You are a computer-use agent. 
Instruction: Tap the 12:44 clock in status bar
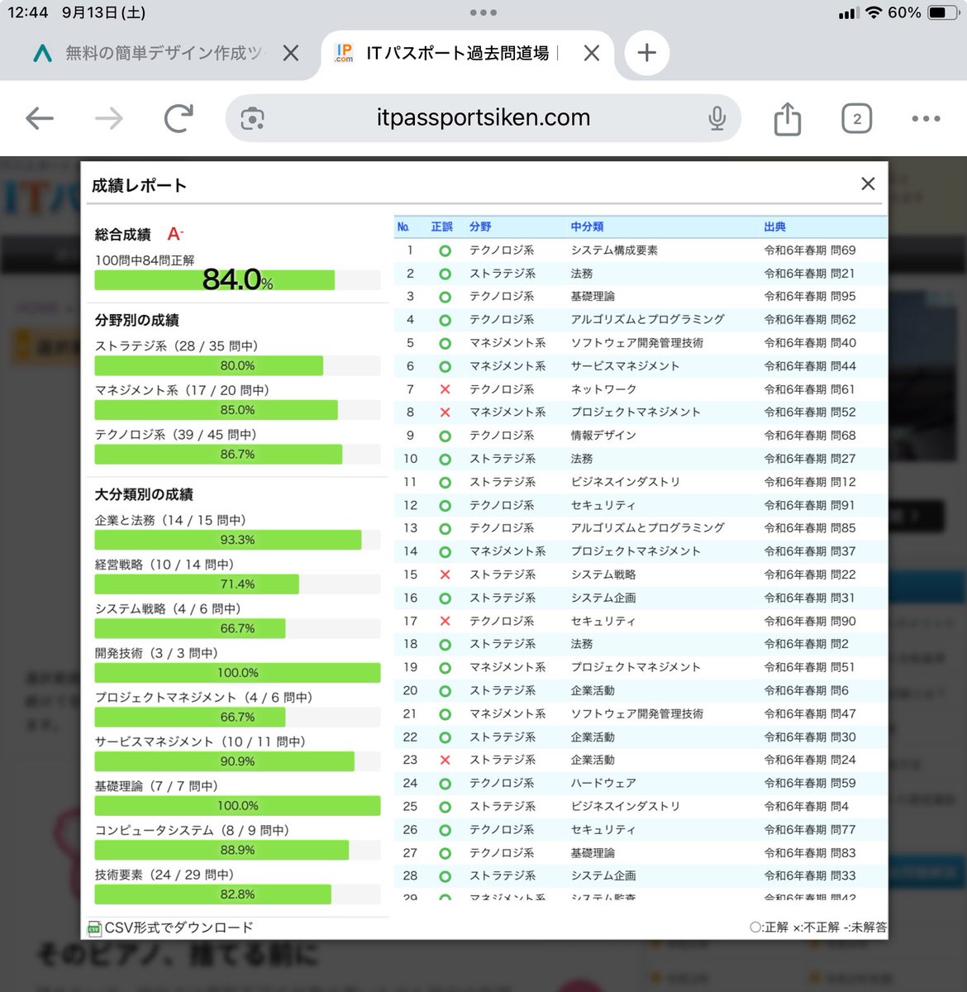(x=27, y=13)
